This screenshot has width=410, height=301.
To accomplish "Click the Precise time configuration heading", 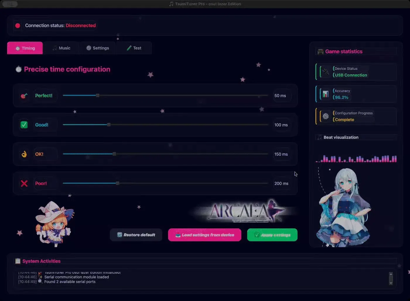I will click(x=67, y=69).
